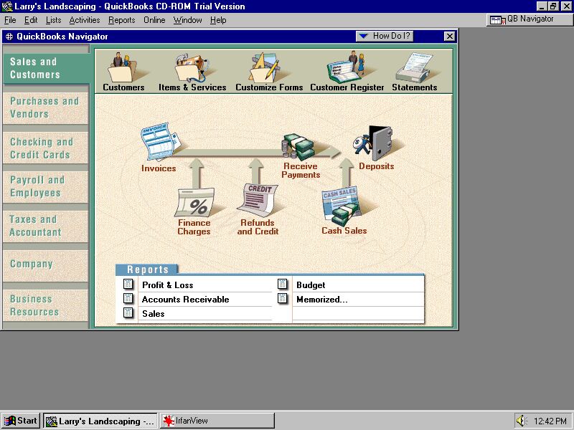The image size is (574, 430).
Task: Click the Memorized report icon
Action: coord(282,298)
